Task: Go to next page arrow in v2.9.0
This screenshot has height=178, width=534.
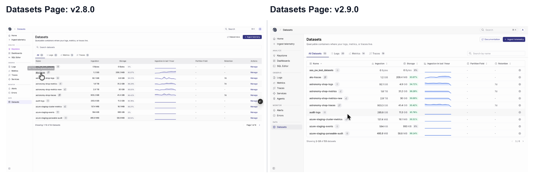Action: tap(523, 141)
